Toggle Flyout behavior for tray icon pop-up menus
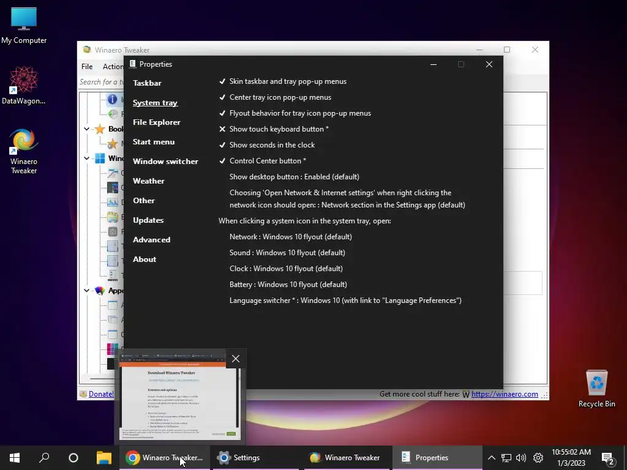 [x=295, y=113]
